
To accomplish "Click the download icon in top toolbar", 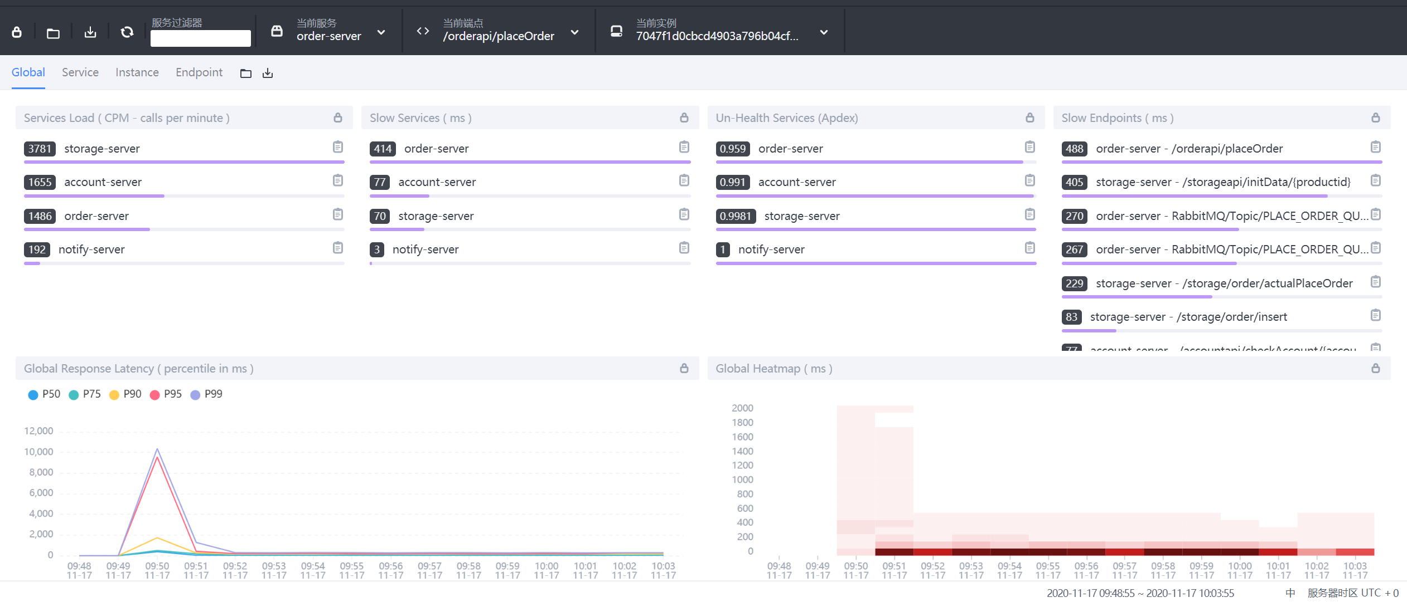I will [90, 32].
